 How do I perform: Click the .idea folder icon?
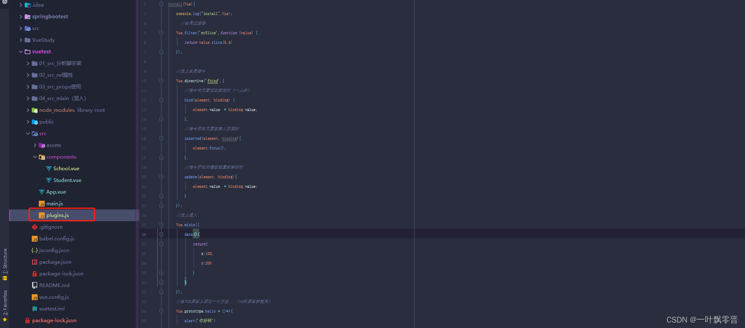pyautogui.click(x=28, y=5)
